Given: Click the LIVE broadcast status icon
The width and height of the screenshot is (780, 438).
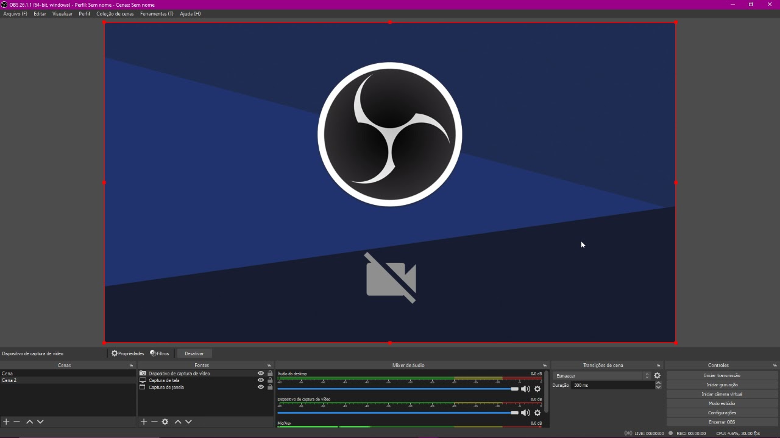Looking at the screenshot, I should (628, 433).
